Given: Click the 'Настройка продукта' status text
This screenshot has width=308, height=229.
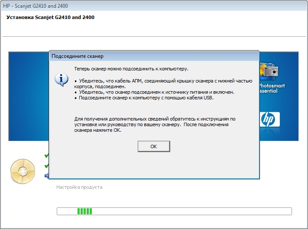Looking at the screenshot, I should tap(79, 187).
